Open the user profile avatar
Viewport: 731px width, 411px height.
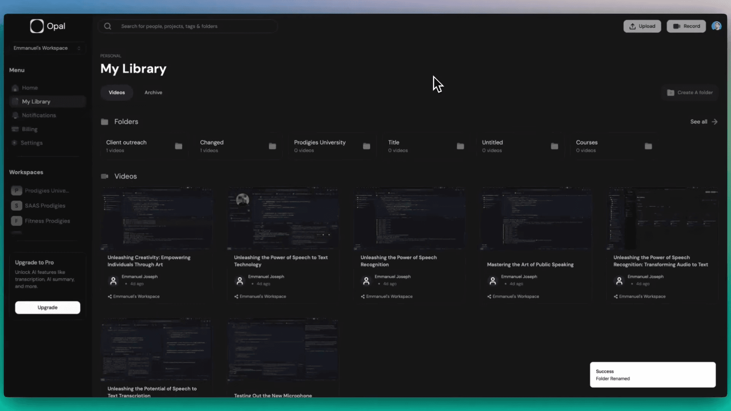pos(716,26)
